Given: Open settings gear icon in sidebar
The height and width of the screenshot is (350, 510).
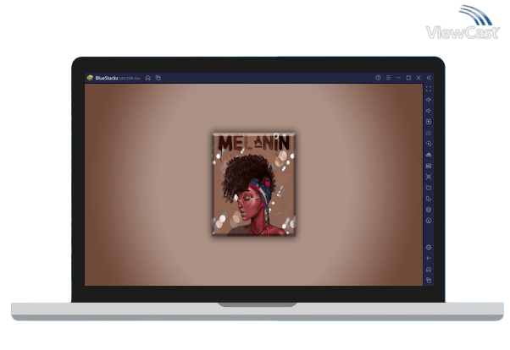Looking at the screenshot, I should coord(429,248).
